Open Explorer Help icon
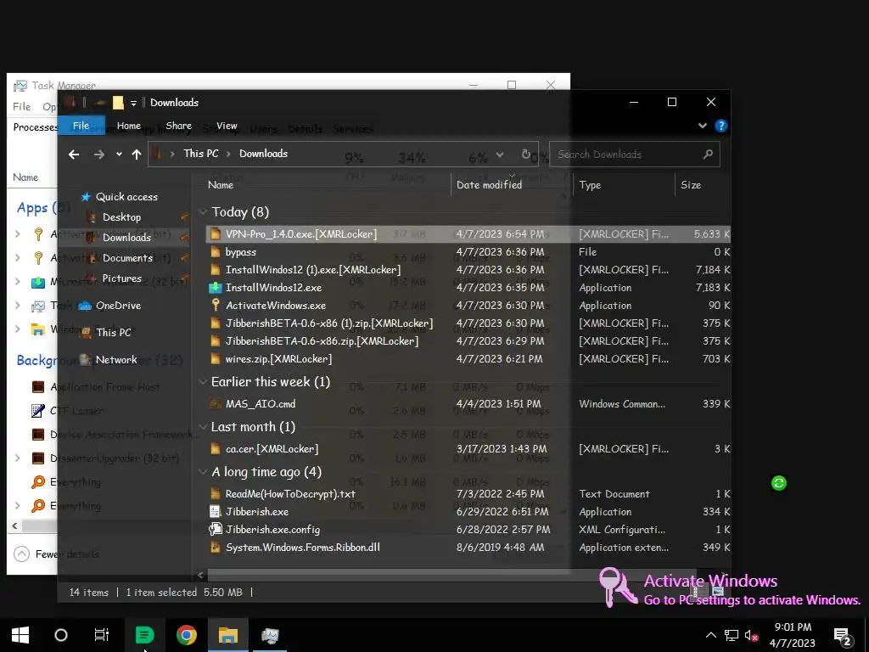The width and height of the screenshot is (869, 652). pyautogui.click(x=721, y=126)
